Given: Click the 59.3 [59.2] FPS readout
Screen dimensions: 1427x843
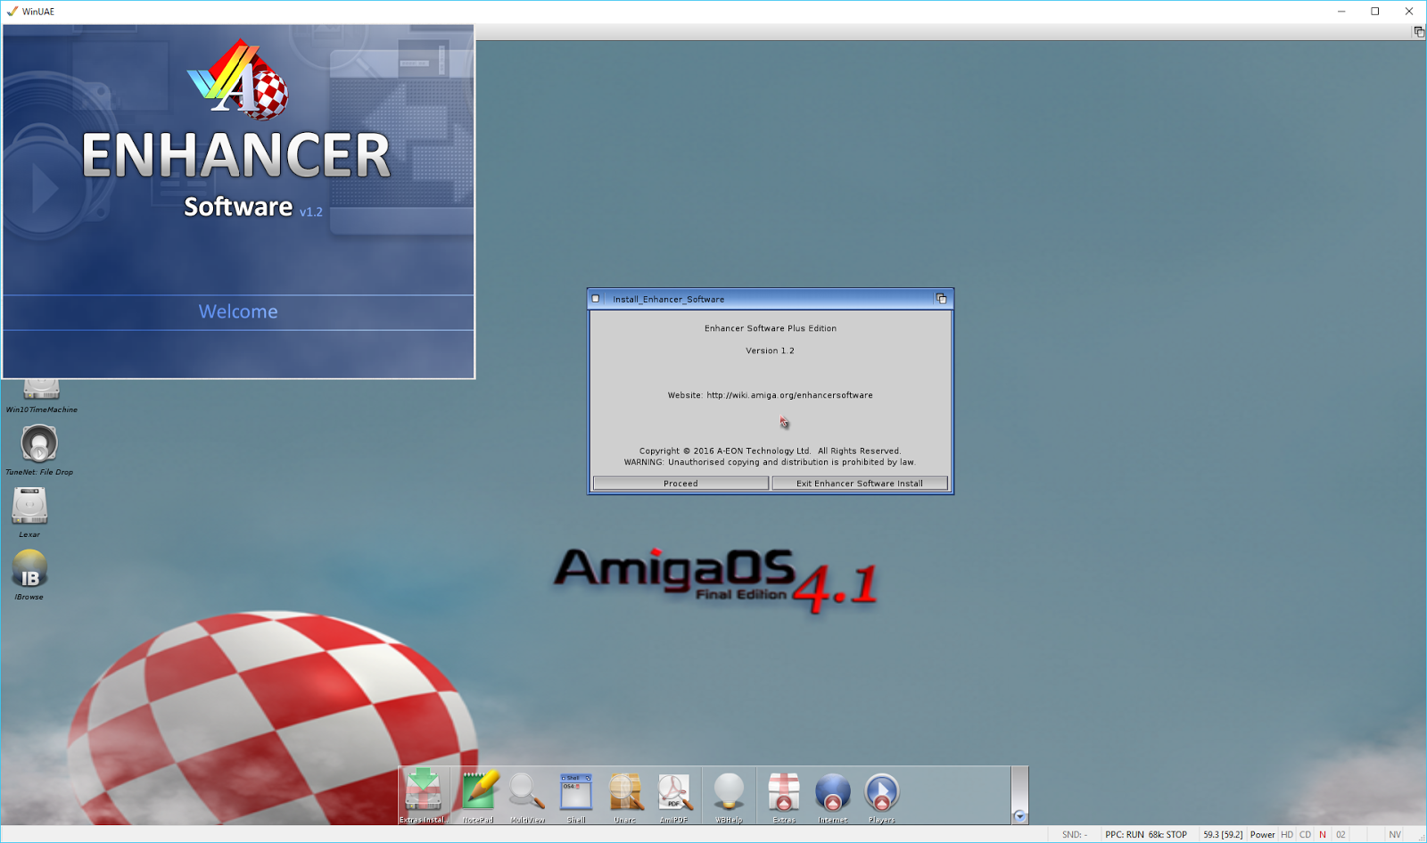Looking at the screenshot, I should tap(1223, 835).
